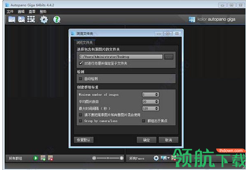This screenshot has width=246, height=170.
Task: Open the 编辑 menu
Action: click(21, 11)
